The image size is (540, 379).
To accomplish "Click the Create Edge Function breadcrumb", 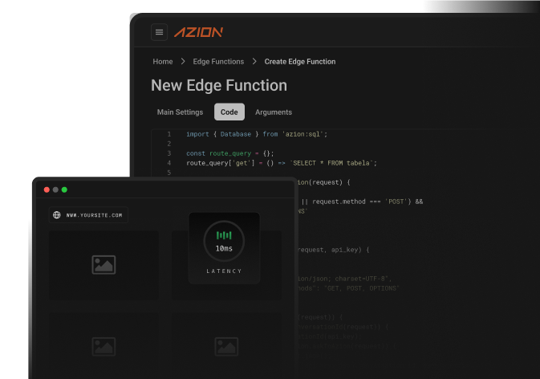I will tap(300, 62).
